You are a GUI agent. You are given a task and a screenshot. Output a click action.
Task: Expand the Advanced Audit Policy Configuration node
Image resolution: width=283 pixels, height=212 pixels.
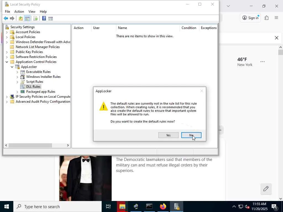(x=7, y=102)
